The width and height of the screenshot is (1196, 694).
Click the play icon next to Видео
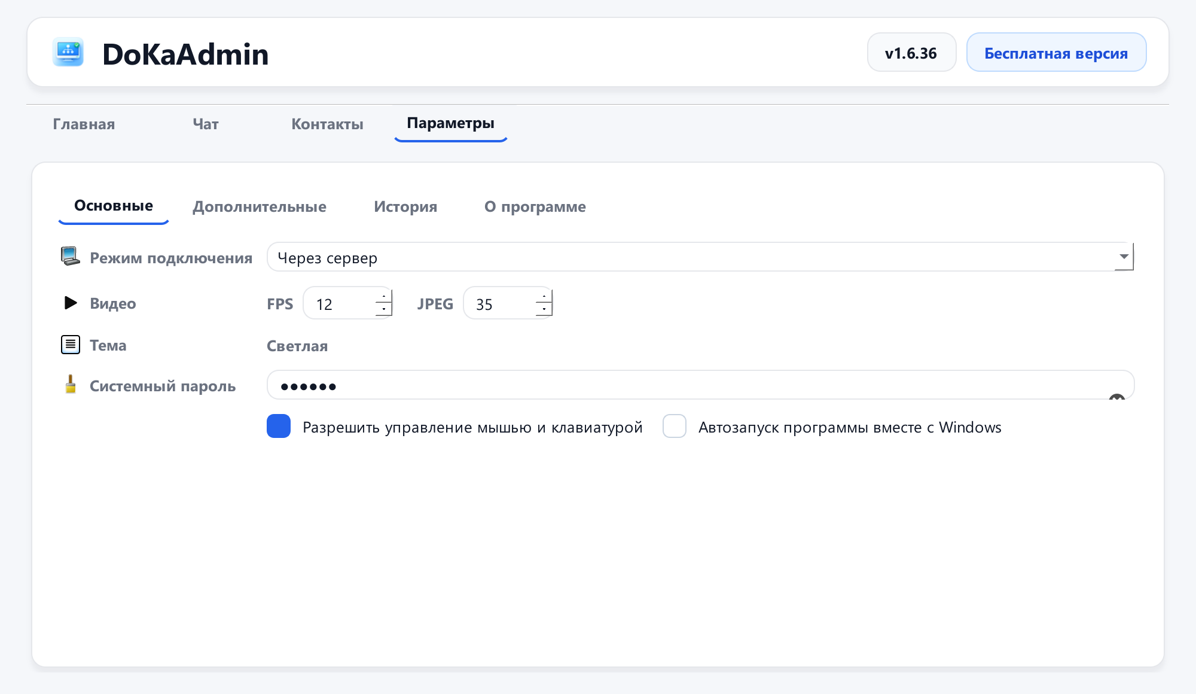click(71, 303)
